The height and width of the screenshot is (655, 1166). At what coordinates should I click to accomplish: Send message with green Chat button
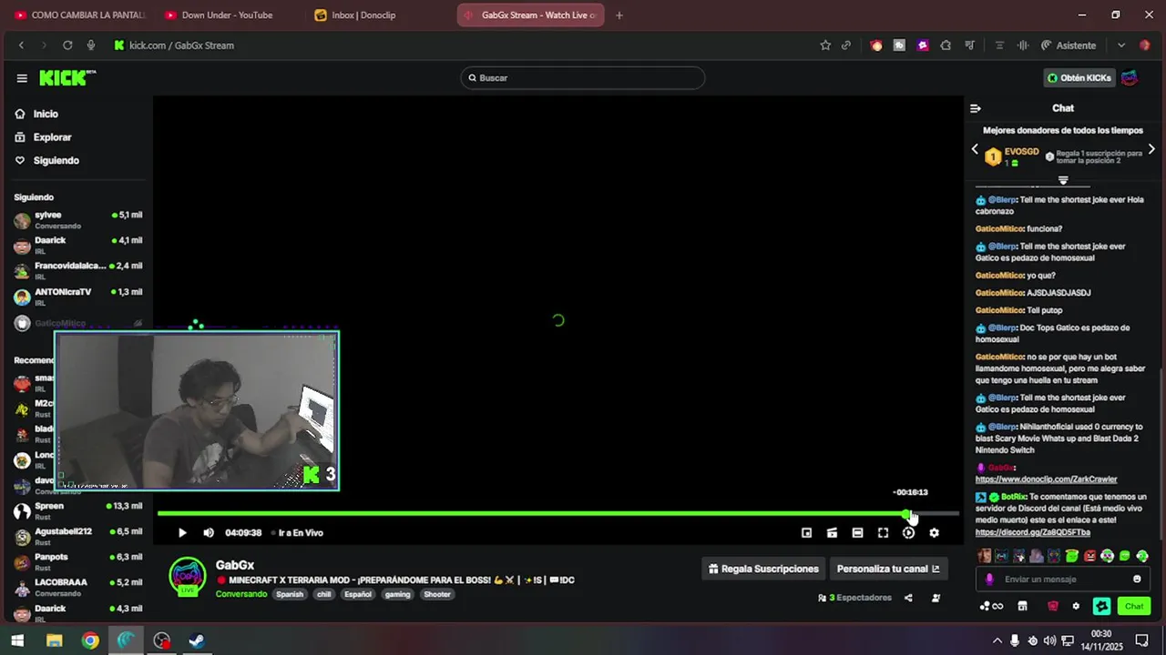click(x=1134, y=607)
